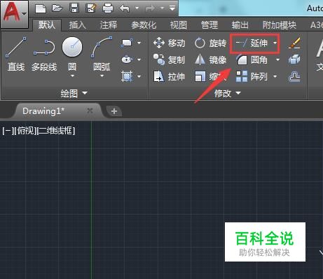Click the 复制 copy tool
The image size is (323, 279).
pos(170,60)
